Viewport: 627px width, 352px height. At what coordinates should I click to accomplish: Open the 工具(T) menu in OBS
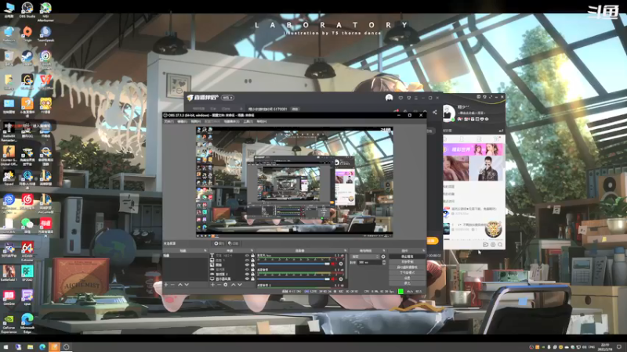click(248, 121)
